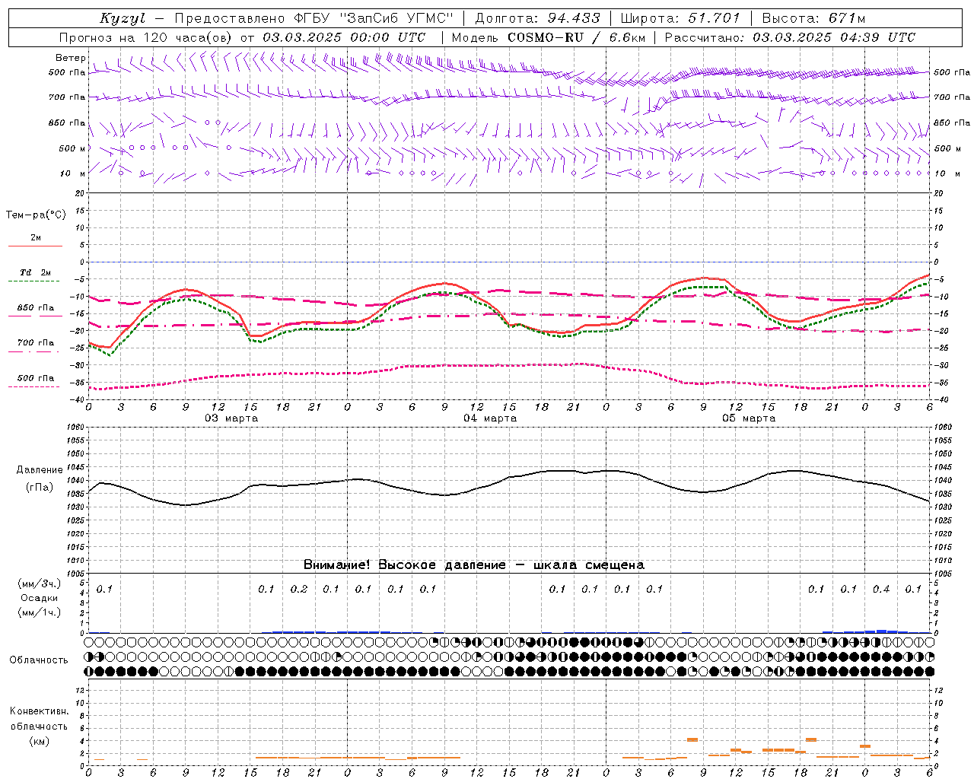Click the dashed swatch under "Td 2м" legend
This screenshot has width=974, height=779.
(35, 281)
